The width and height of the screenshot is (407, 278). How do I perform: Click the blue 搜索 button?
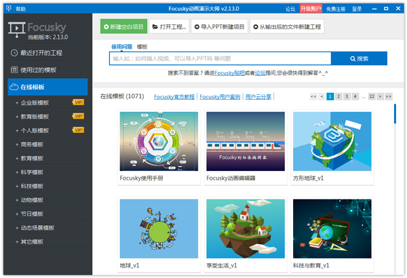(x=360, y=59)
